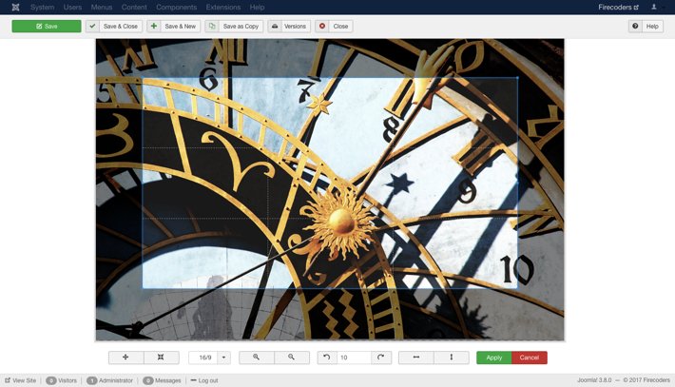Open the Menus menu
Screen dimensions: 675x387
(102, 8)
